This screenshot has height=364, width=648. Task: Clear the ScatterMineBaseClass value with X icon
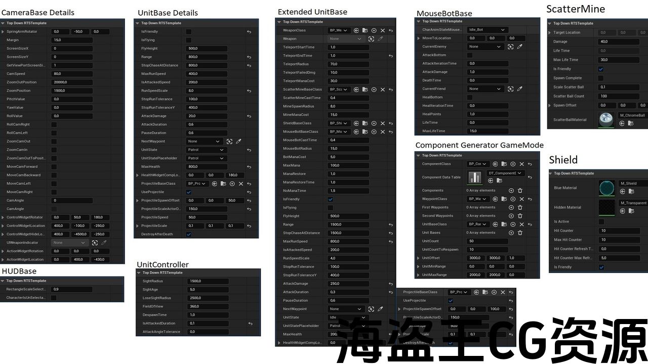[382, 89]
